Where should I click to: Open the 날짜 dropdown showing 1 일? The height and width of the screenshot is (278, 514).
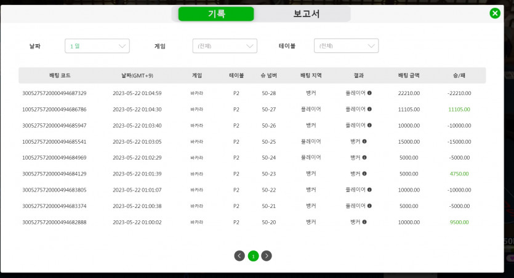(97, 46)
